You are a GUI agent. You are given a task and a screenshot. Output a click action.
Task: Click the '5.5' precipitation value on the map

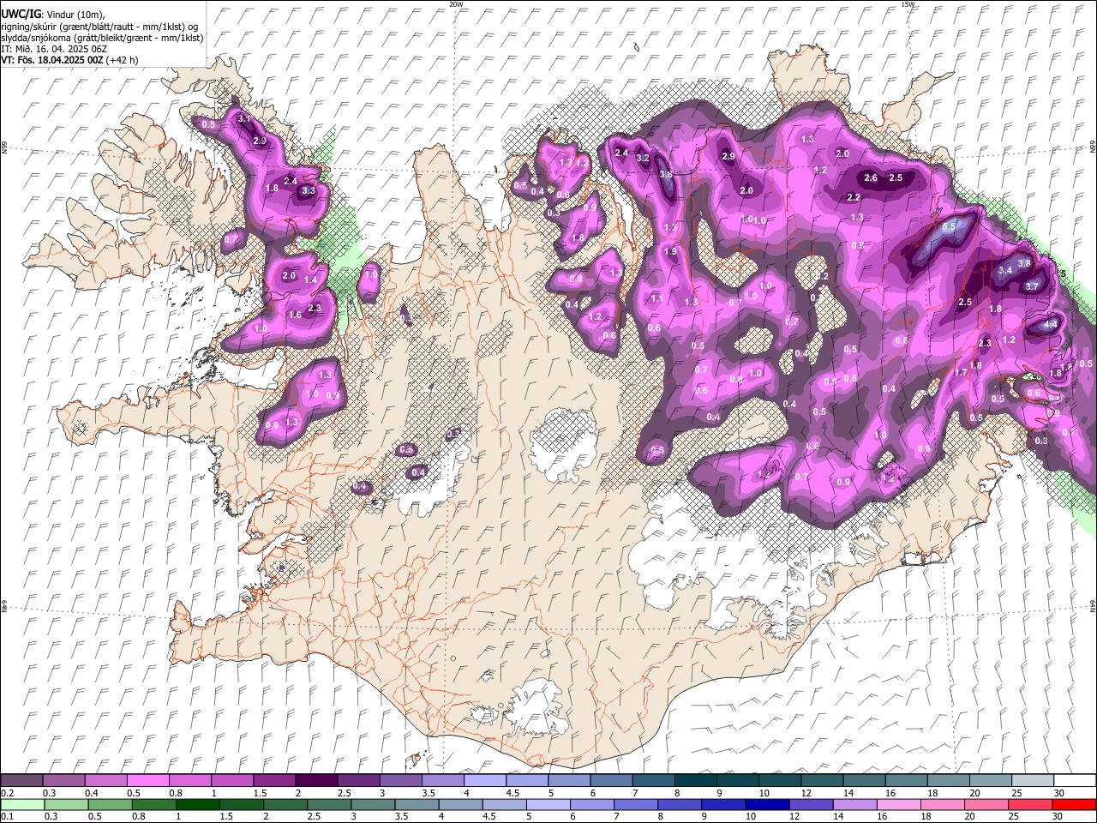point(949,228)
